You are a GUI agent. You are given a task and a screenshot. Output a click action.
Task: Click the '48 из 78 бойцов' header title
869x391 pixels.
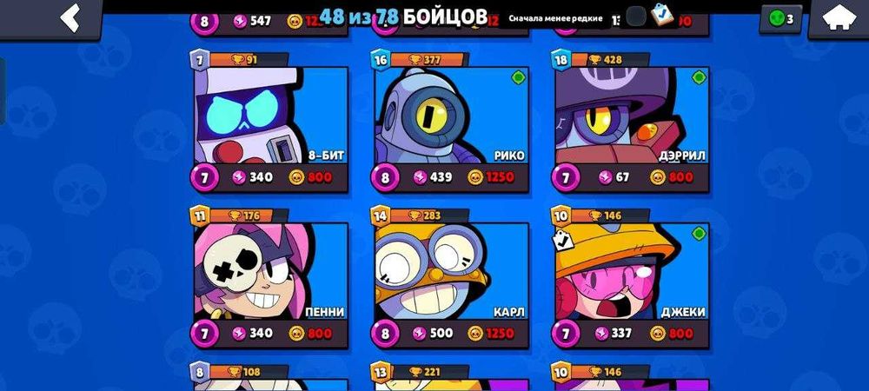pos(403,17)
